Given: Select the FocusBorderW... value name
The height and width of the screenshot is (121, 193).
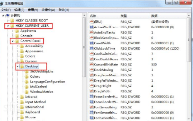Looking at the screenshot, I should [x=106, y=102].
